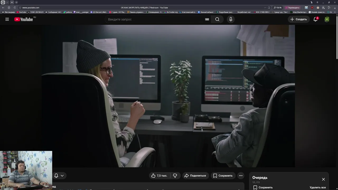Open the работа bookmark
Screen dimensions: 338x190
point(68,12)
